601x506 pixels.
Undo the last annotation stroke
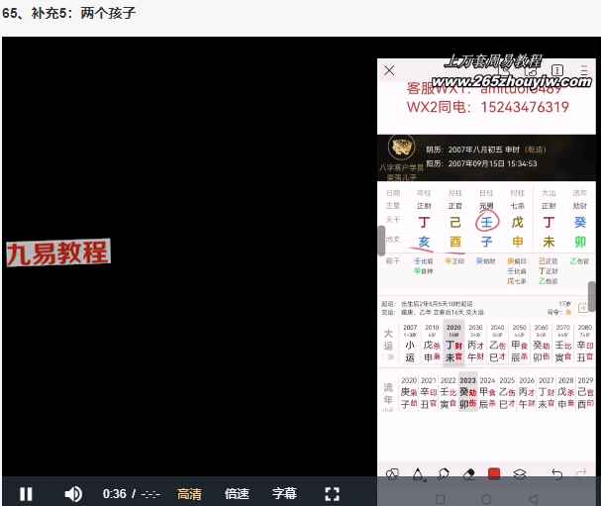click(x=556, y=474)
